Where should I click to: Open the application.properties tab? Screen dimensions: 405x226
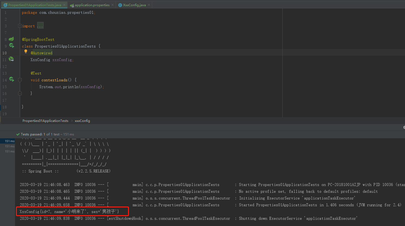tap(92, 5)
